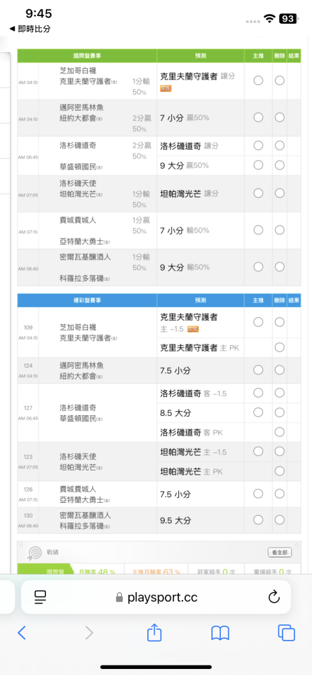Return to 即時比分 app via back arrow
This screenshot has width=312, height=675.
(29, 29)
